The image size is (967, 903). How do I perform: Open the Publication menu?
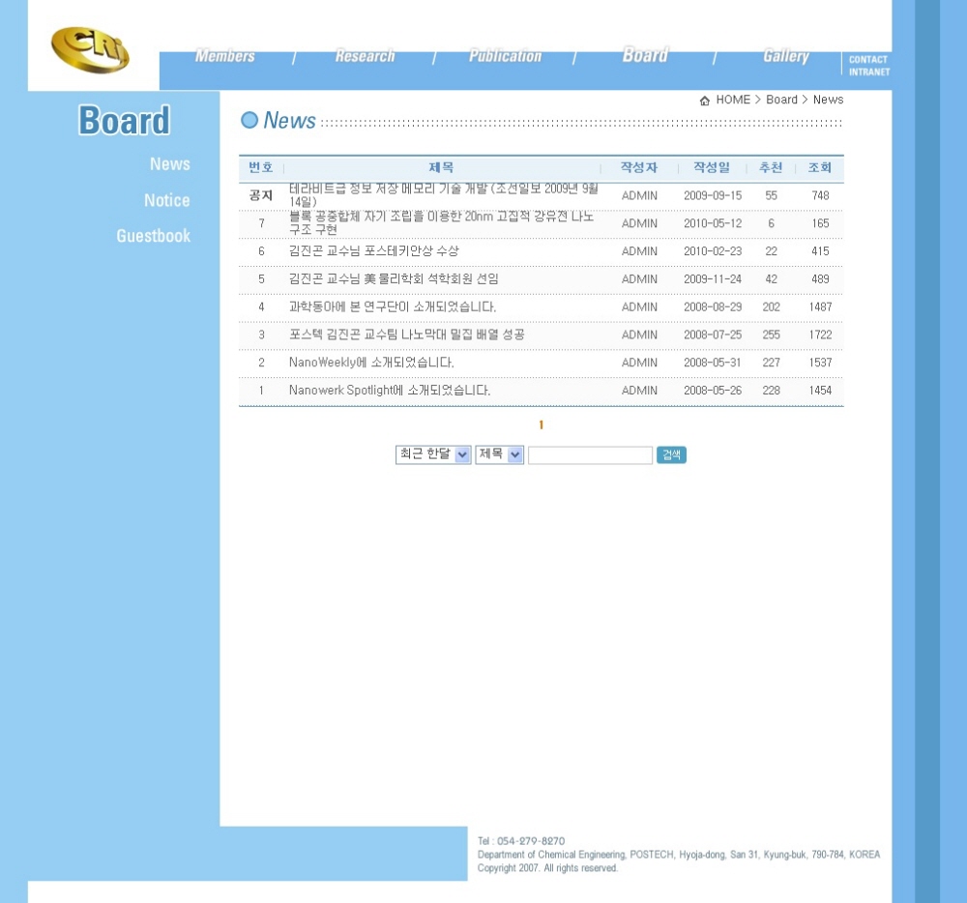point(505,56)
